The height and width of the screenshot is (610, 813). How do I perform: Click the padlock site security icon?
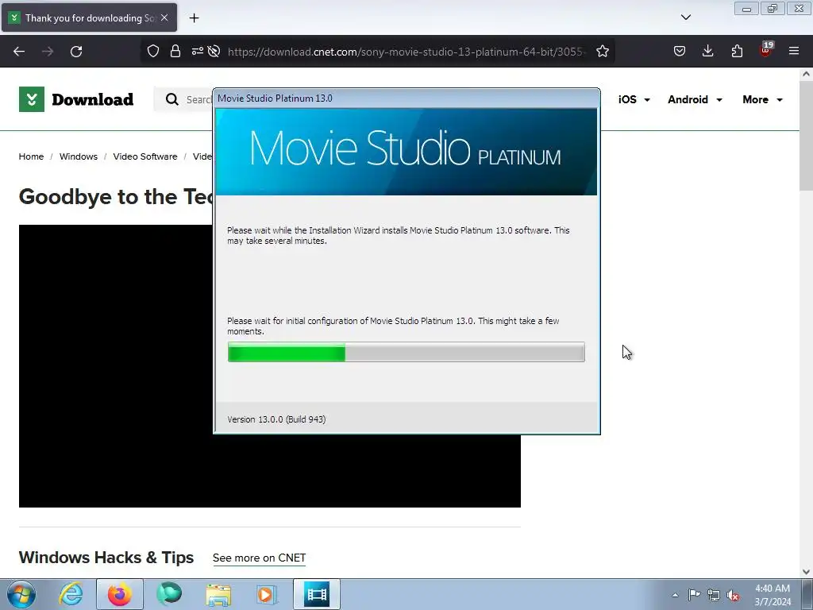[x=175, y=51]
